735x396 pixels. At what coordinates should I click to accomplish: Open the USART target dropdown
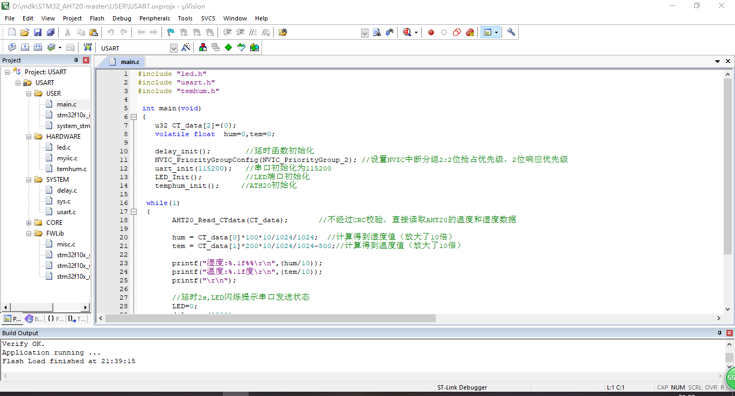(x=174, y=48)
